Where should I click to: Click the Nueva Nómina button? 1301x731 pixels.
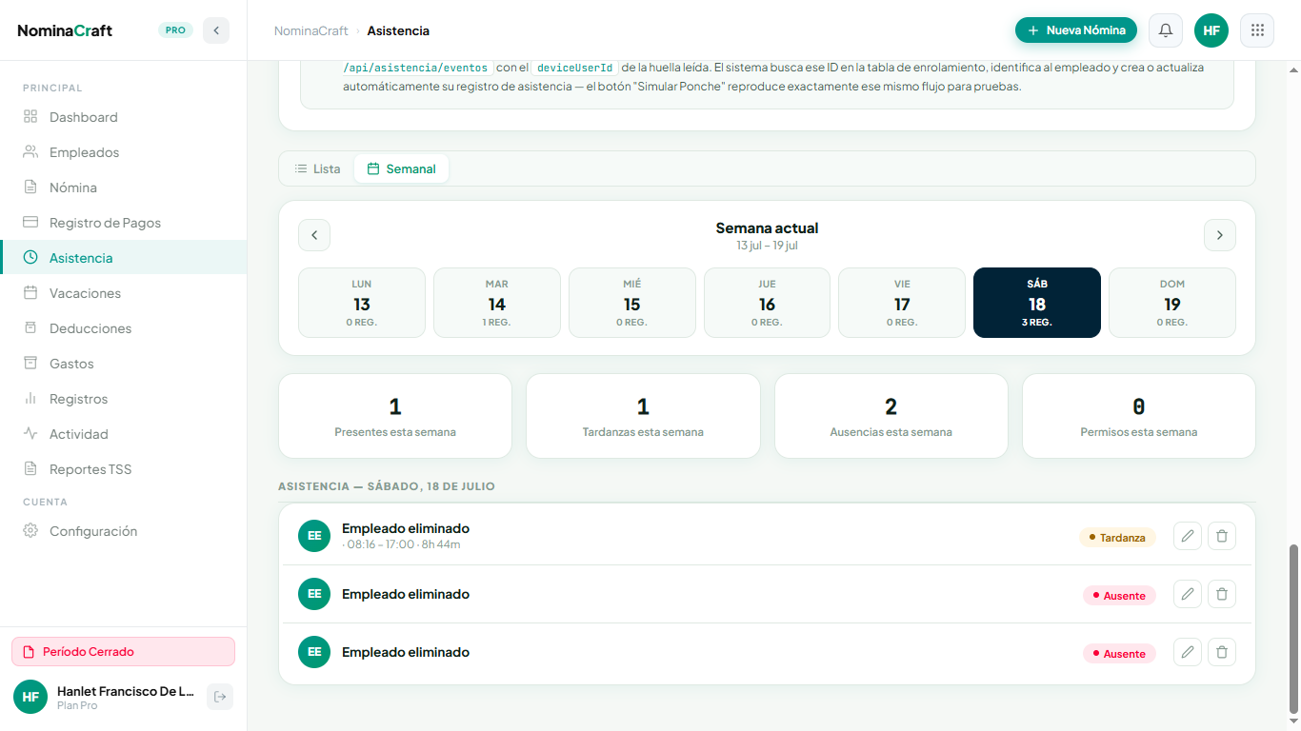[1076, 30]
